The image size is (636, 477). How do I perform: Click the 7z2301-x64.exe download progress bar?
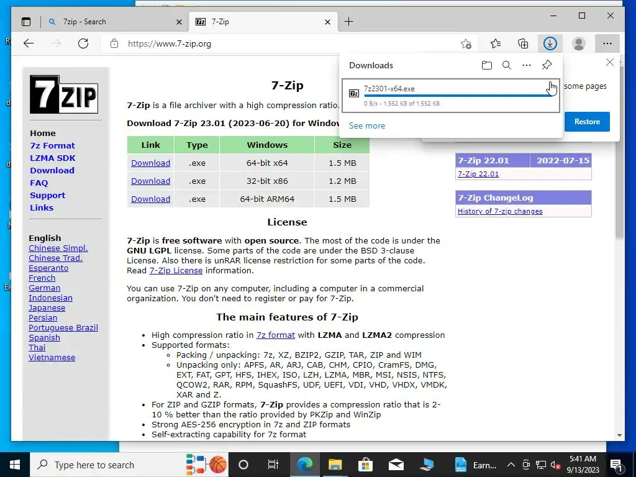[x=458, y=96]
